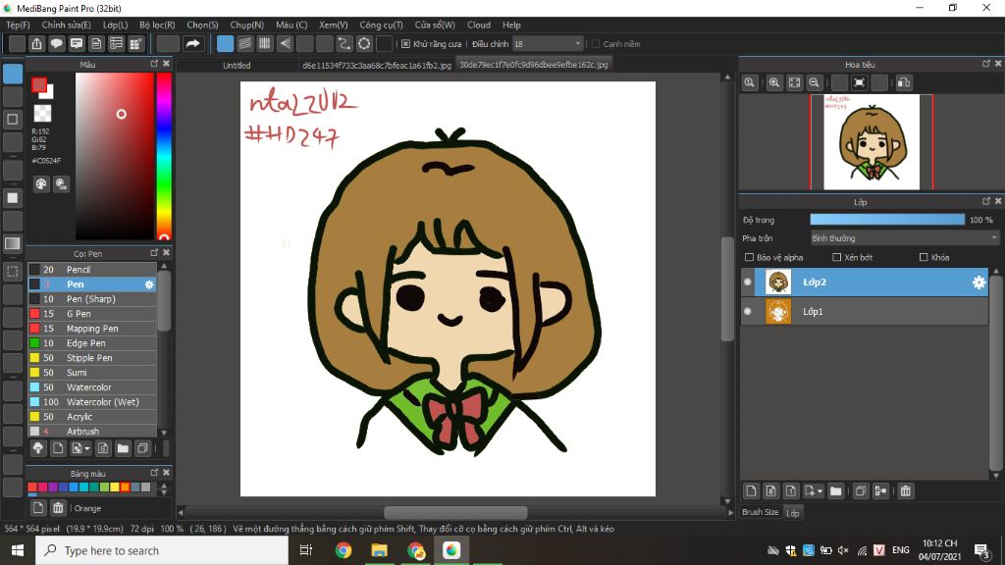
Task: Click the horizontal canvas scrollbar
Action: (x=455, y=512)
